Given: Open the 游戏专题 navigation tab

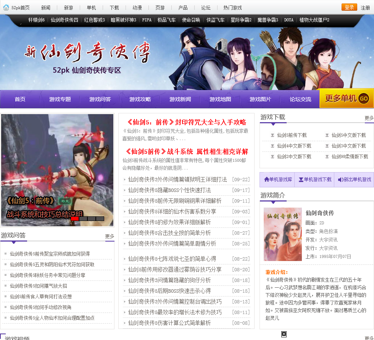Looking at the screenshot, I should (60, 99).
